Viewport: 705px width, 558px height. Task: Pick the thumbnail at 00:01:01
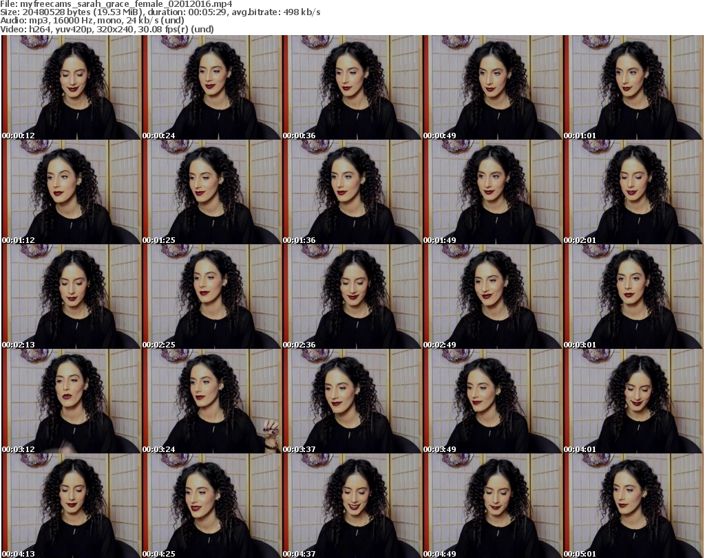(x=633, y=87)
